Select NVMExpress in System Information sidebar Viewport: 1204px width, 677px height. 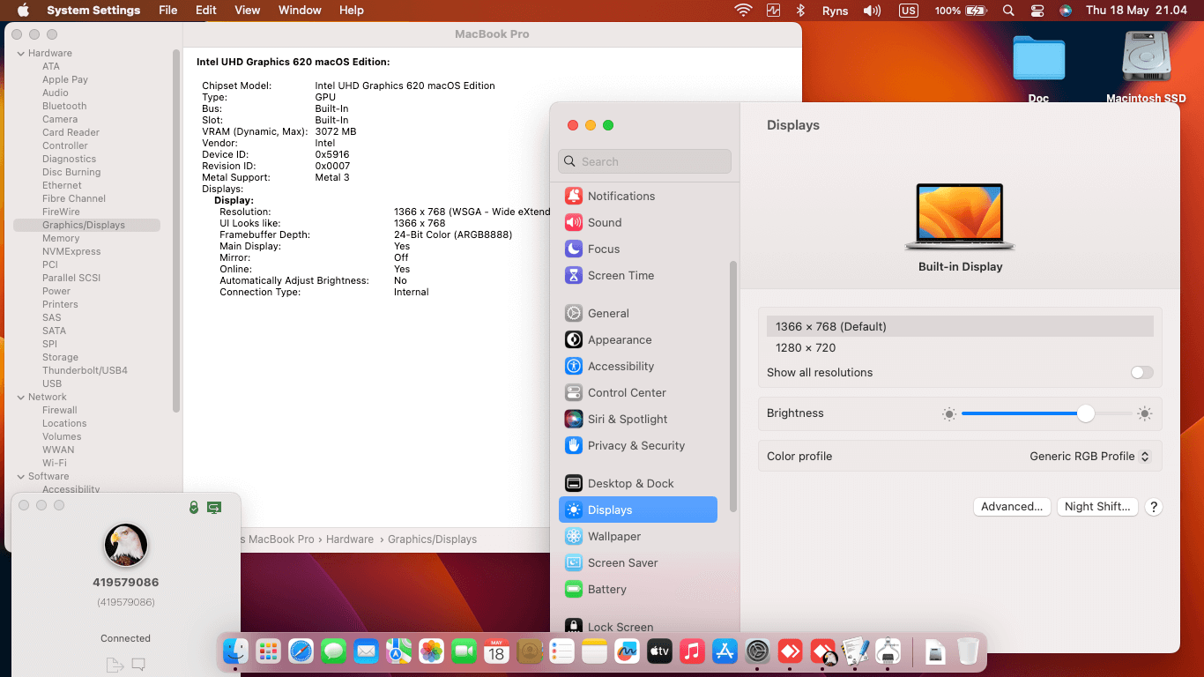pos(71,251)
